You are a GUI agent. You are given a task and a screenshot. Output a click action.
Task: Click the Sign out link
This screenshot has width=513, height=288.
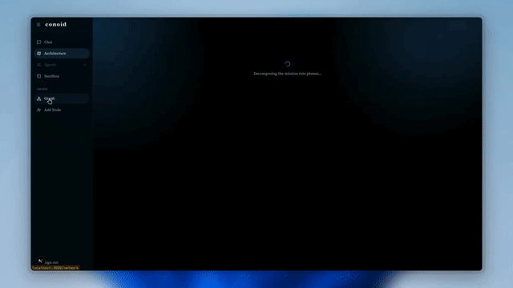click(x=51, y=262)
